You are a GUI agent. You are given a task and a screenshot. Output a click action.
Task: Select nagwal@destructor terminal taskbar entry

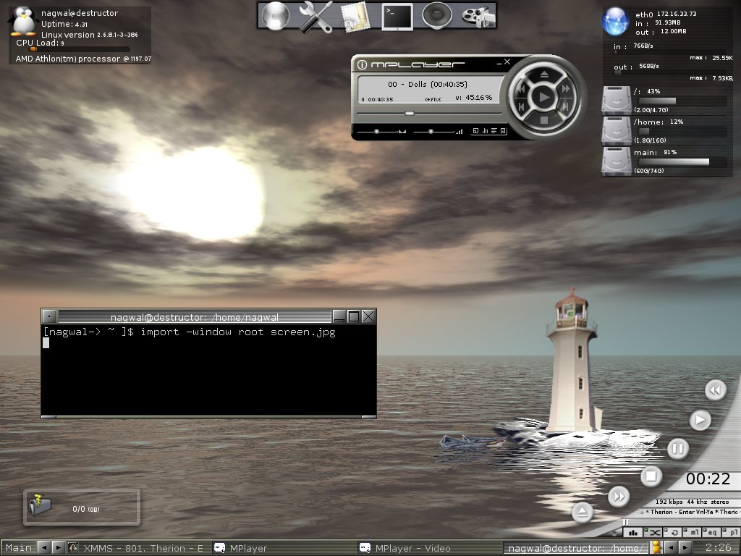(x=575, y=548)
